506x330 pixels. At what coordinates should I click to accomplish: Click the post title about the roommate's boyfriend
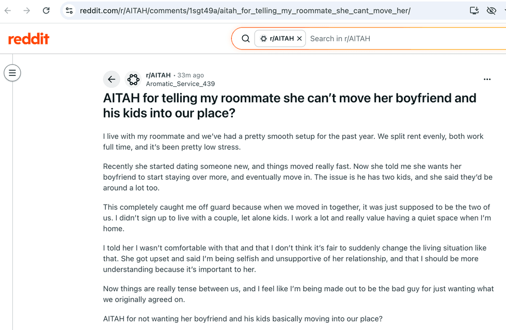click(290, 105)
